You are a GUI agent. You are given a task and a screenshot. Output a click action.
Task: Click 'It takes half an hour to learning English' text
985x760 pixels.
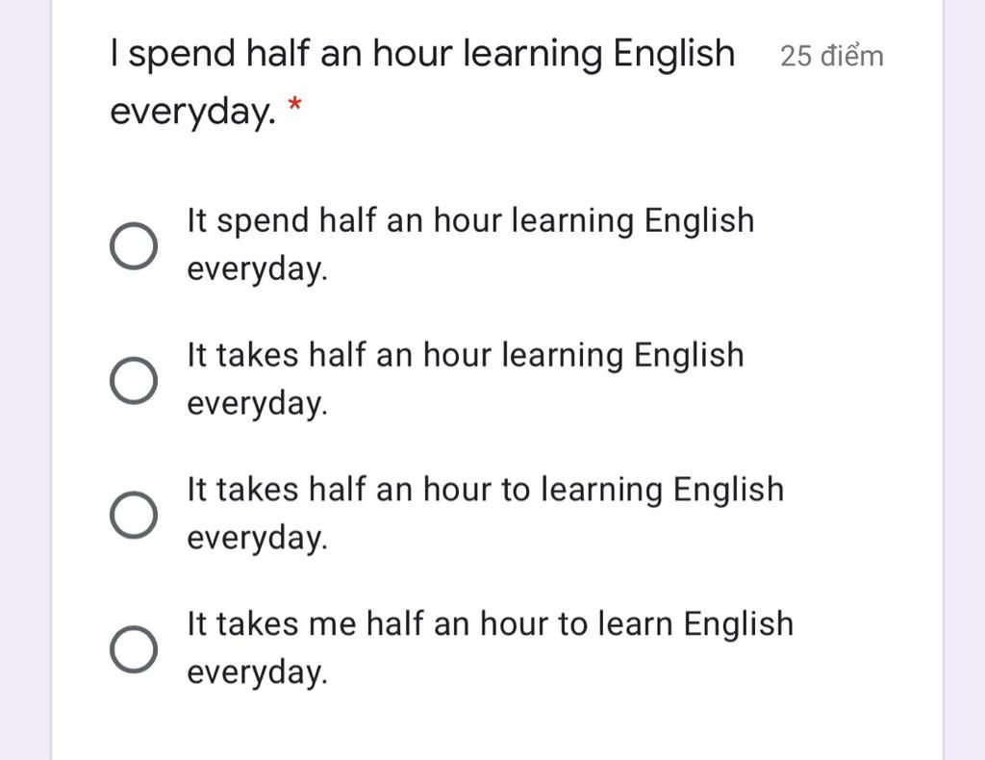click(x=485, y=491)
